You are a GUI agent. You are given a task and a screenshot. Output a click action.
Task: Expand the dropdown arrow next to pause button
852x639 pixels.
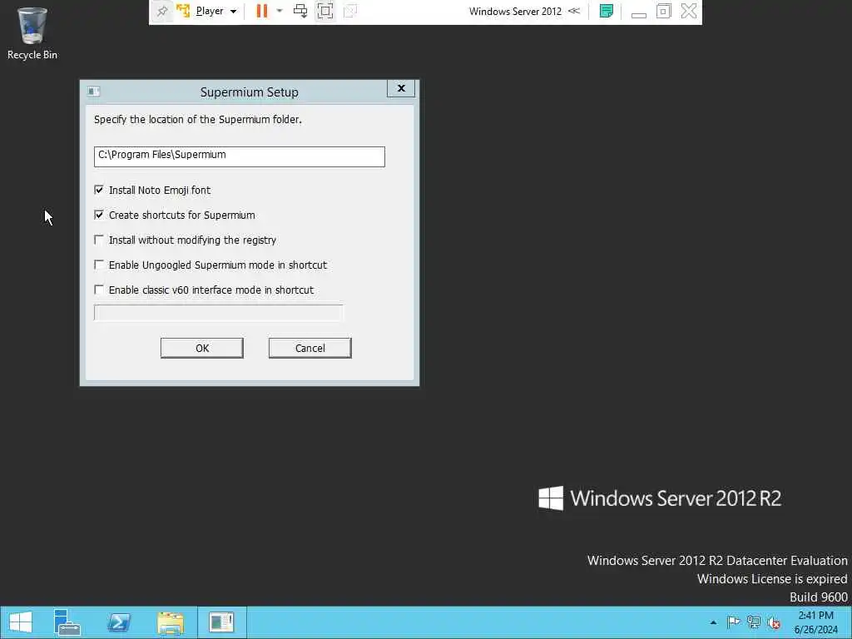click(x=280, y=11)
